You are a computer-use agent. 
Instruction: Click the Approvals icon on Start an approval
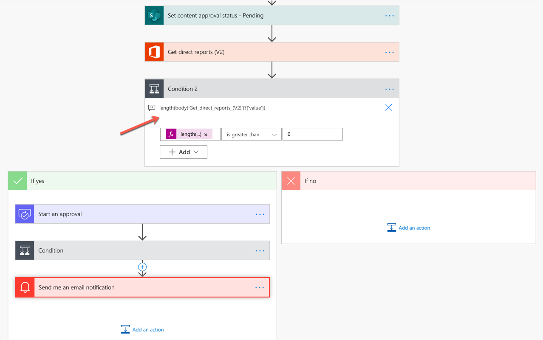24,214
